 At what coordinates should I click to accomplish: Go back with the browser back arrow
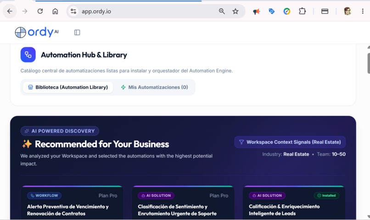10,11
